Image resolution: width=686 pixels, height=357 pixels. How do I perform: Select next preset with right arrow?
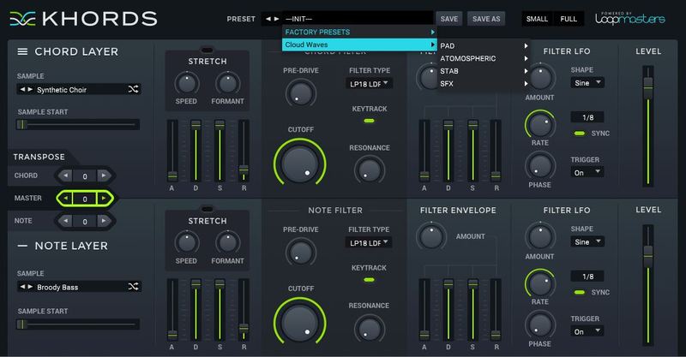(276, 19)
